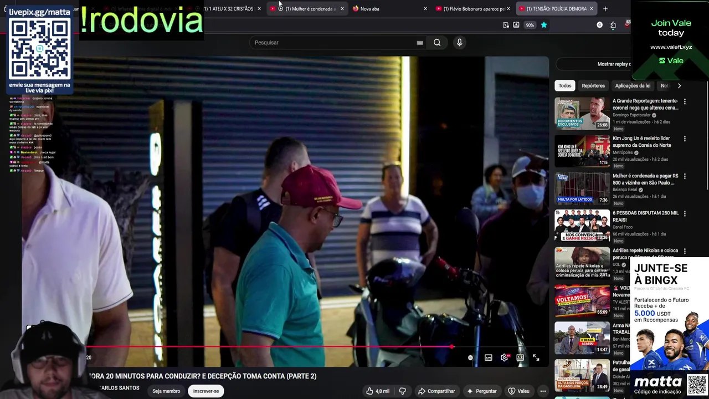Switch to the 1 ATEU X 32 CRISTÃOS tab
Screen dimensions: 709x399
[x=230, y=9]
